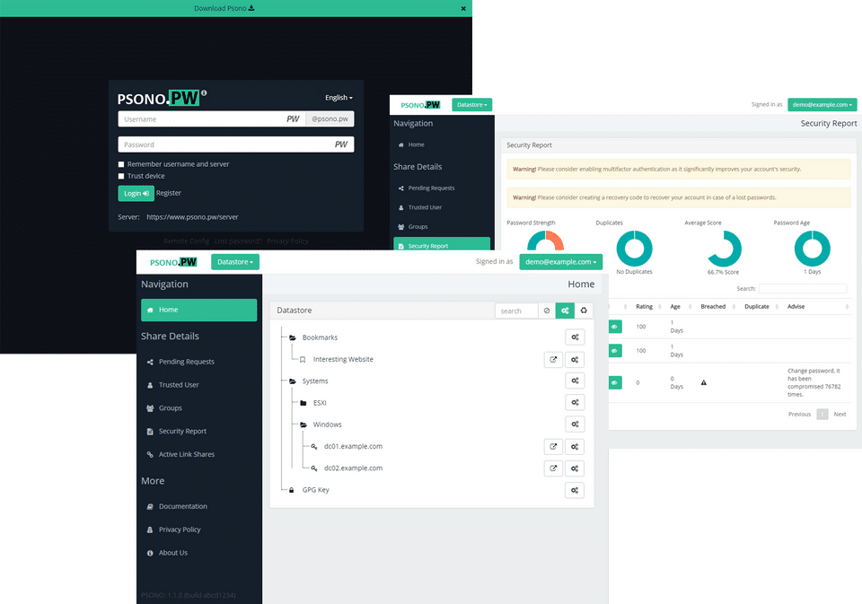Image resolution: width=862 pixels, height=604 pixels.
Task: Click the Password input field
Action: (x=236, y=144)
